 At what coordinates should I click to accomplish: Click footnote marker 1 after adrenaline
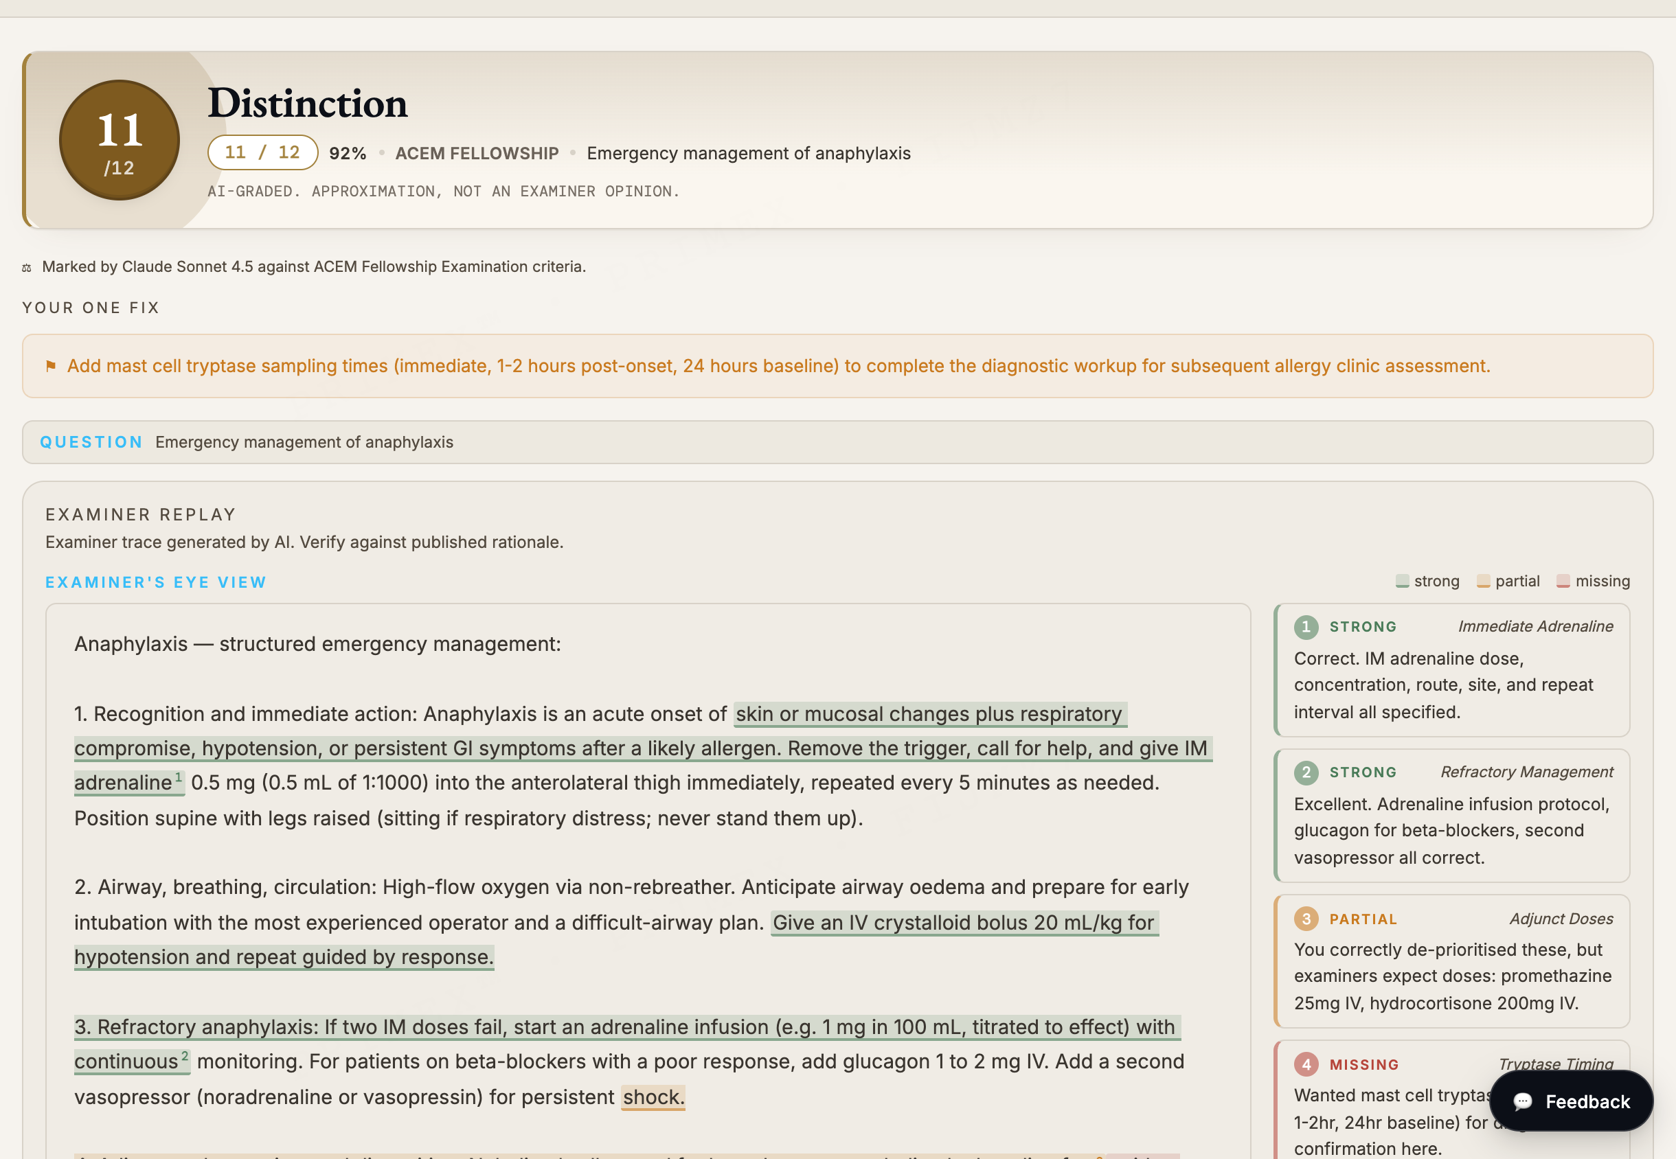[x=179, y=777]
